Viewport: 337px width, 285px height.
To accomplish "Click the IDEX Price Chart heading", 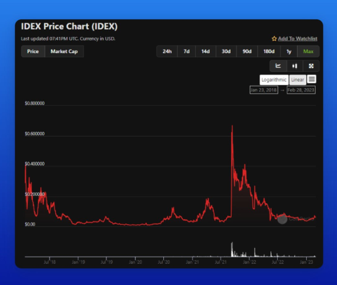I will pyautogui.click(x=69, y=26).
